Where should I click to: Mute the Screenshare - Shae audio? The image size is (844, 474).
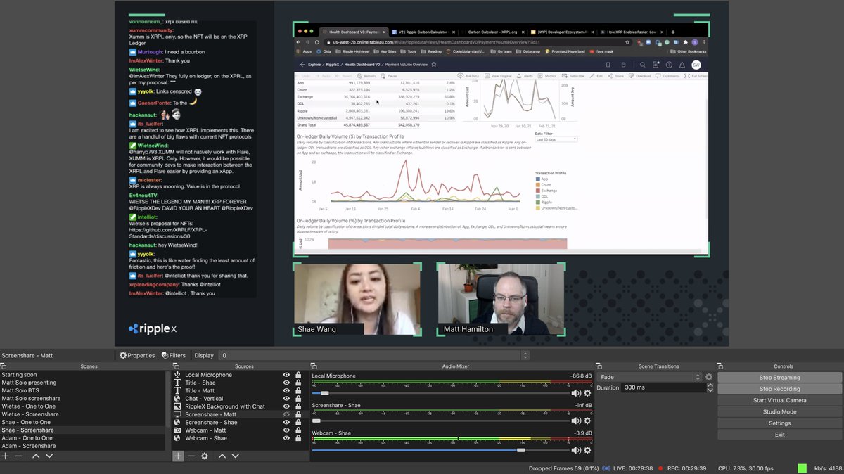coord(576,421)
